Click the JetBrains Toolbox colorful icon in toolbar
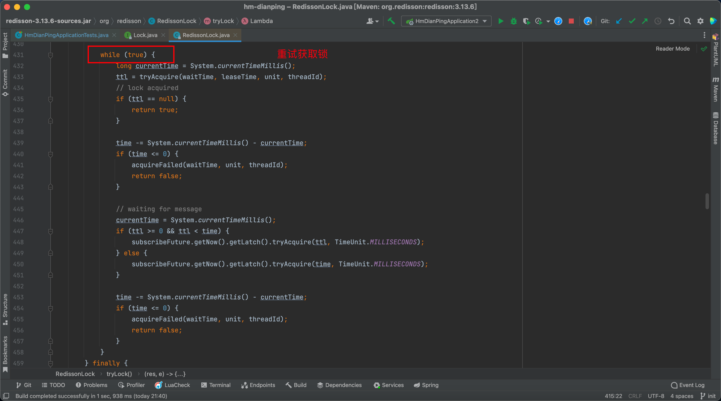This screenshot has width=721, height=401. coord(713,21)
